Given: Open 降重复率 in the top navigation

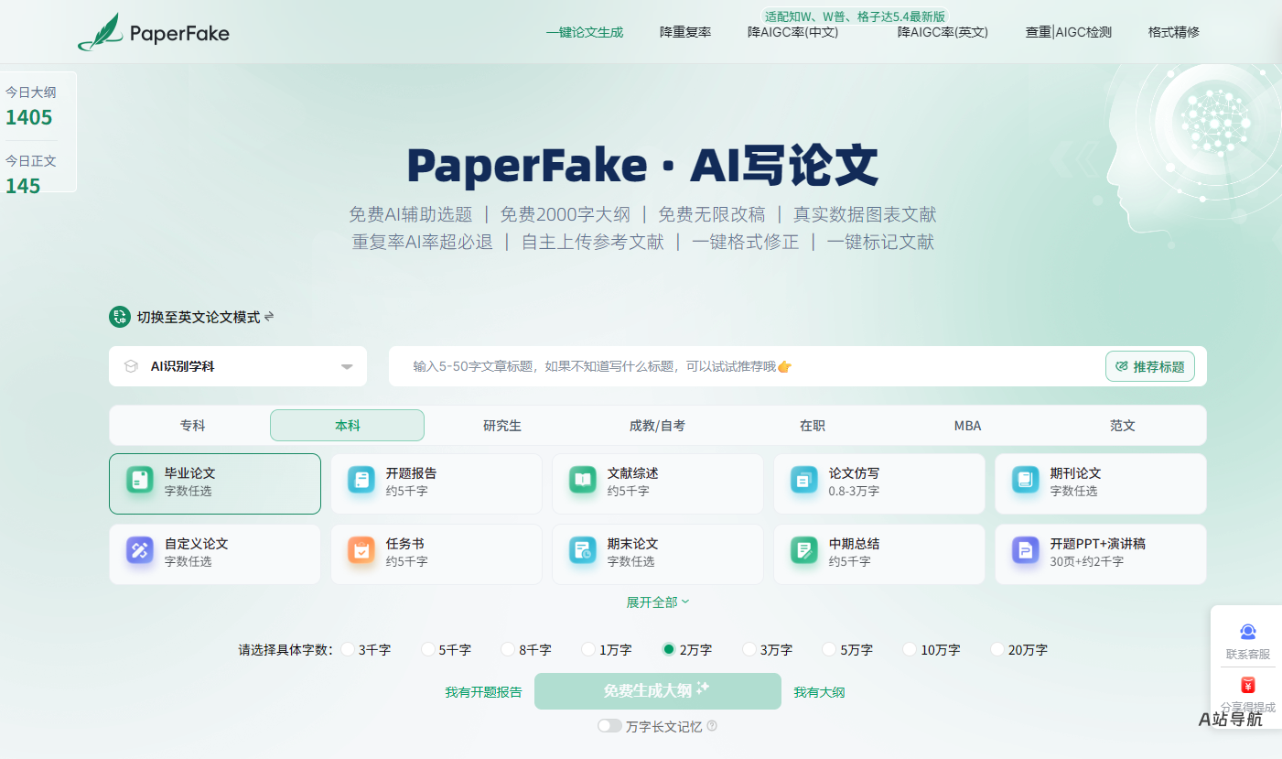Looking at the screenshot, I should click(x=685, y=32).
